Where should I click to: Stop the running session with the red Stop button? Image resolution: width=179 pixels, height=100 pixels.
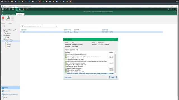pos(3,18)
